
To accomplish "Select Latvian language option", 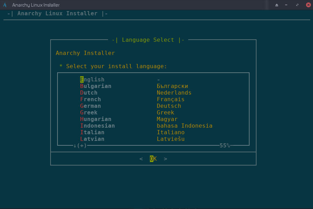I will click(x=92, y=139).
